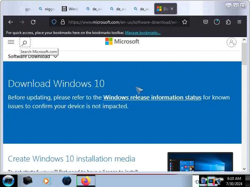Click the page scrollbar down arrow

(244, 169)
